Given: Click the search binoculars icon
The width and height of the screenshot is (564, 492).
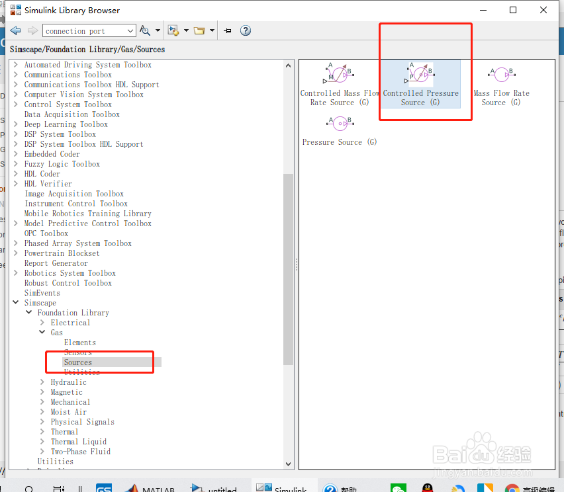Looking at the screenshot, I should pyautogui.click(x=144, y=30).
